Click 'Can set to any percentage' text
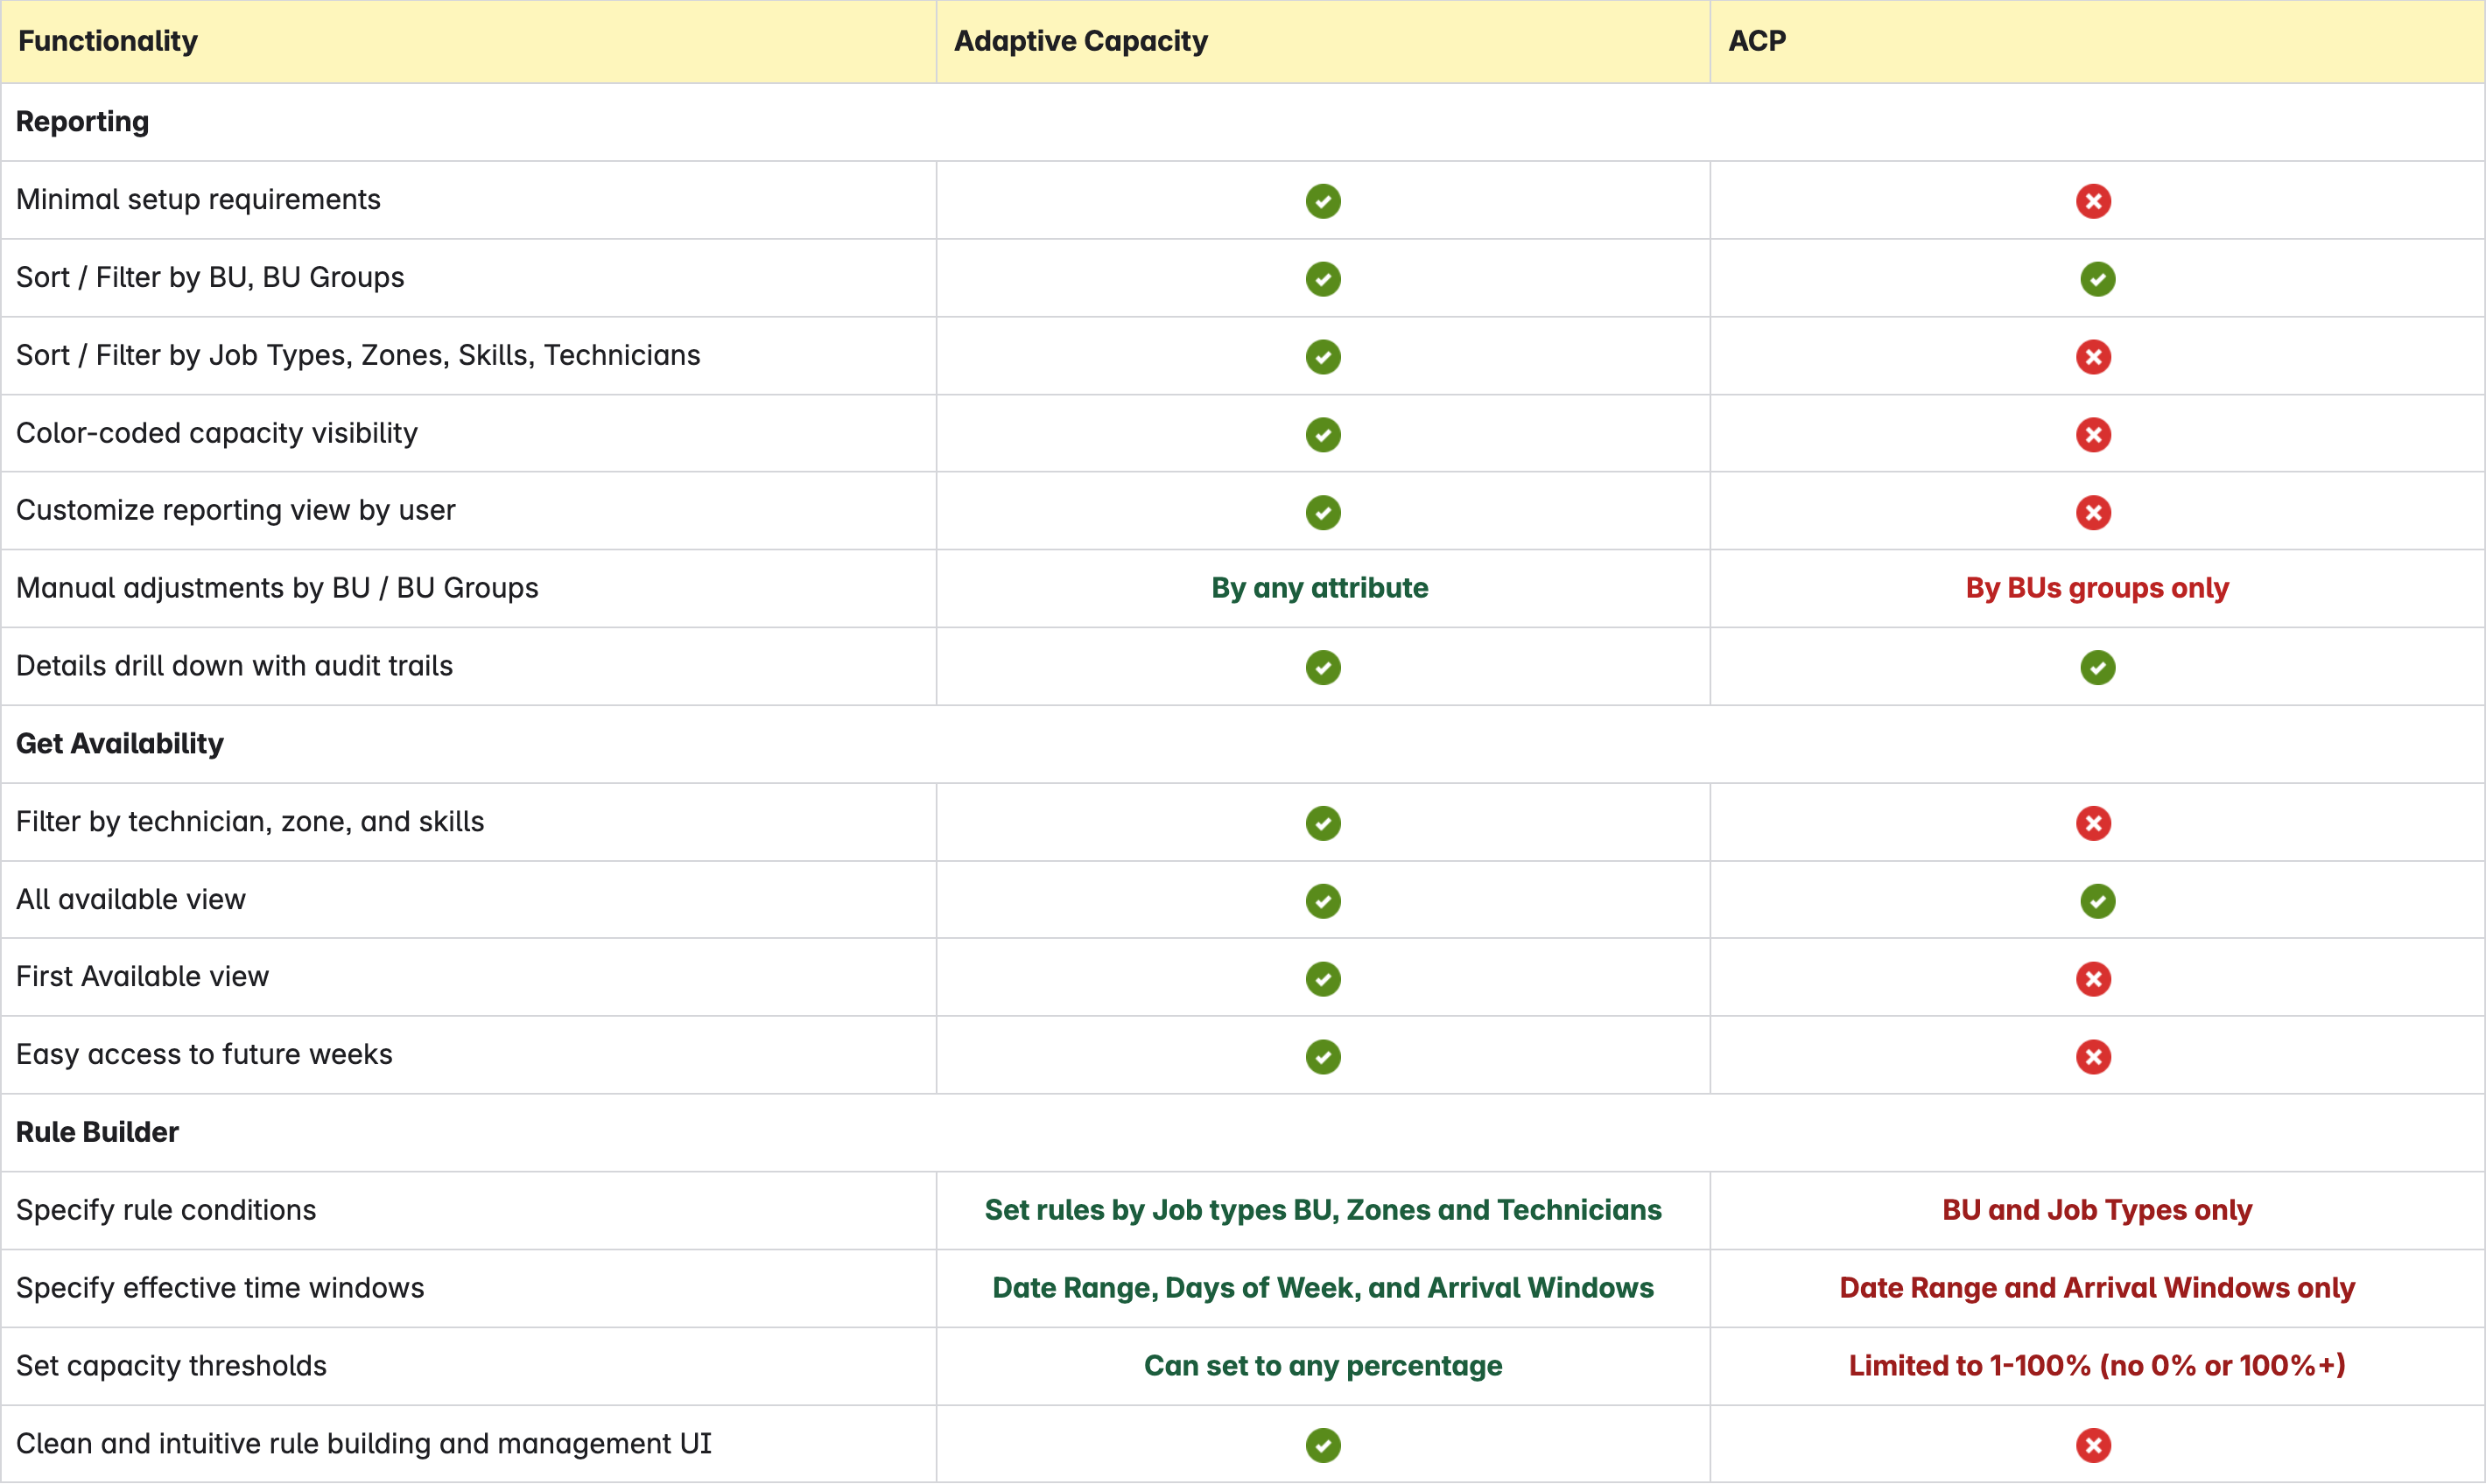The width and height of the screenshot is (2486, 1484). (1323, 1366)
